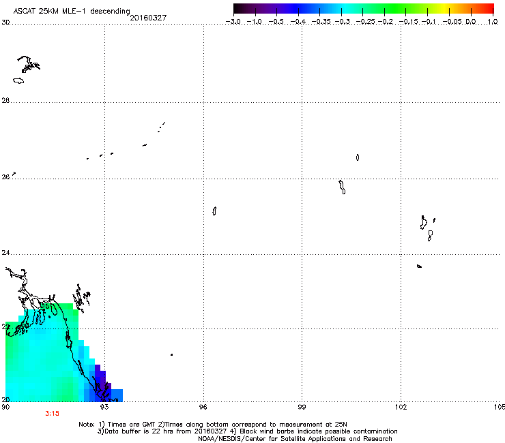
Task: Select the longitude 99 axis label
Action: [x=302, y=407]
